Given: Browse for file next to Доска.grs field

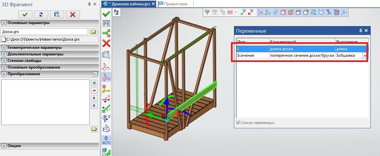Looking at the screenshot, I should 94,32.
